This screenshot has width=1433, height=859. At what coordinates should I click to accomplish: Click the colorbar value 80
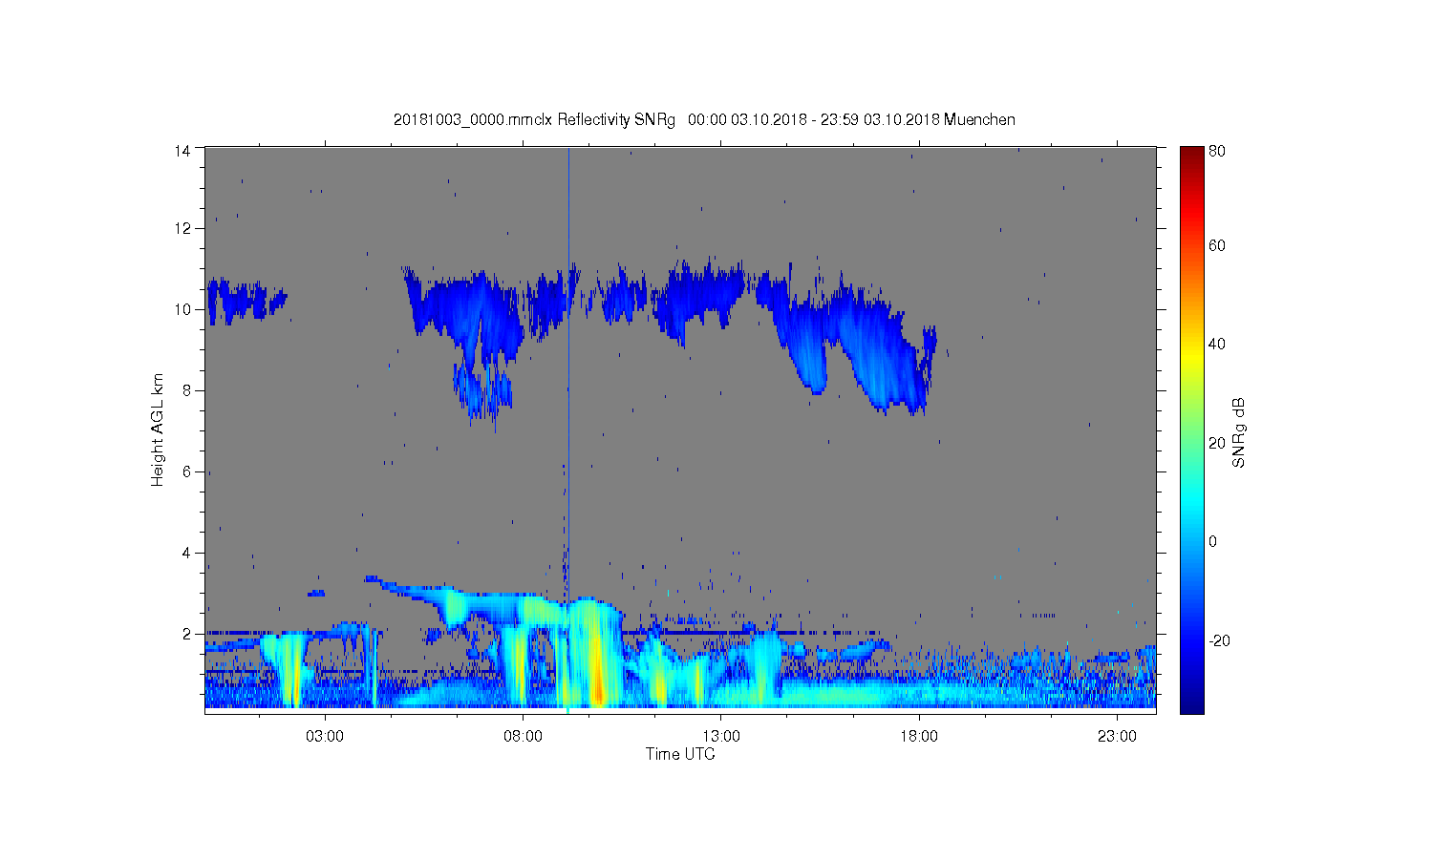click(1217, 151)
